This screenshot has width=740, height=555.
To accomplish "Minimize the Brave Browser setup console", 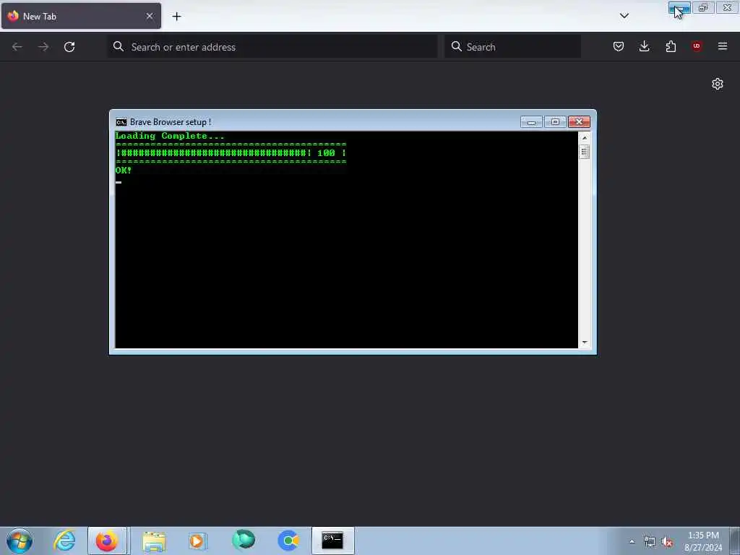I will pos(531,122).
